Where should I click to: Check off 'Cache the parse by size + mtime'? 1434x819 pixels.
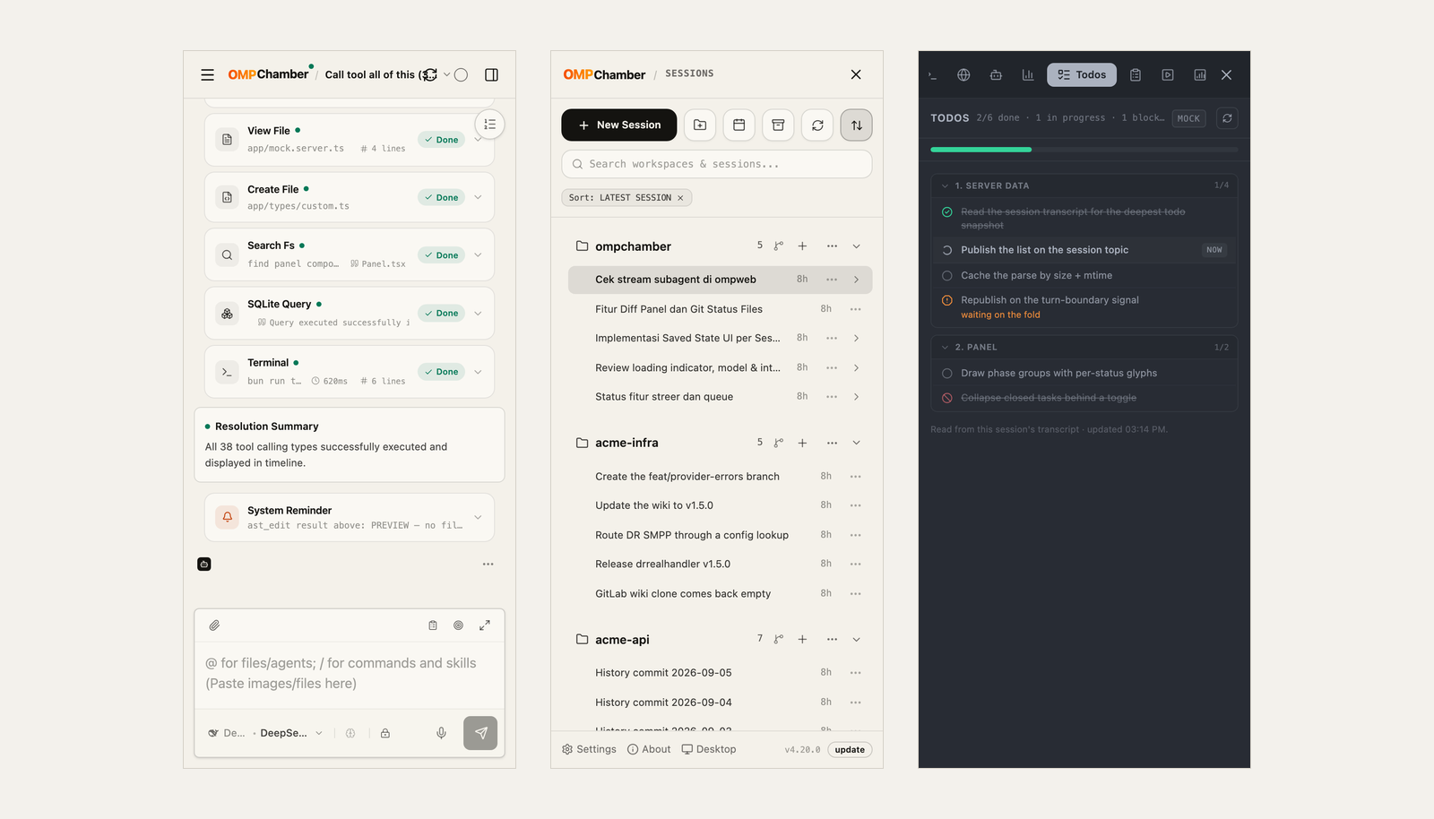coord(946,276)
